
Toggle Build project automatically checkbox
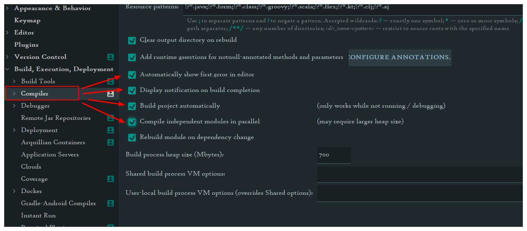[132, 106]
